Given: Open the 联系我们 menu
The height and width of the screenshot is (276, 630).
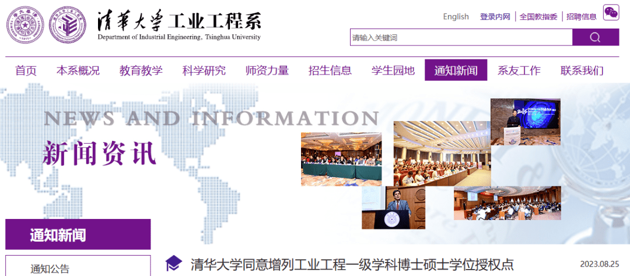Looking at the screenshot, I should pyautogui.click(x=582, y=70).
